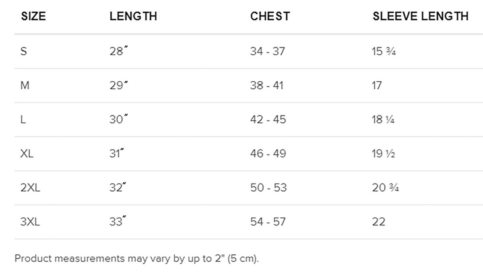Select the L size row label
The height and width of the screenshot is (277, 483).
coord(23,120)
